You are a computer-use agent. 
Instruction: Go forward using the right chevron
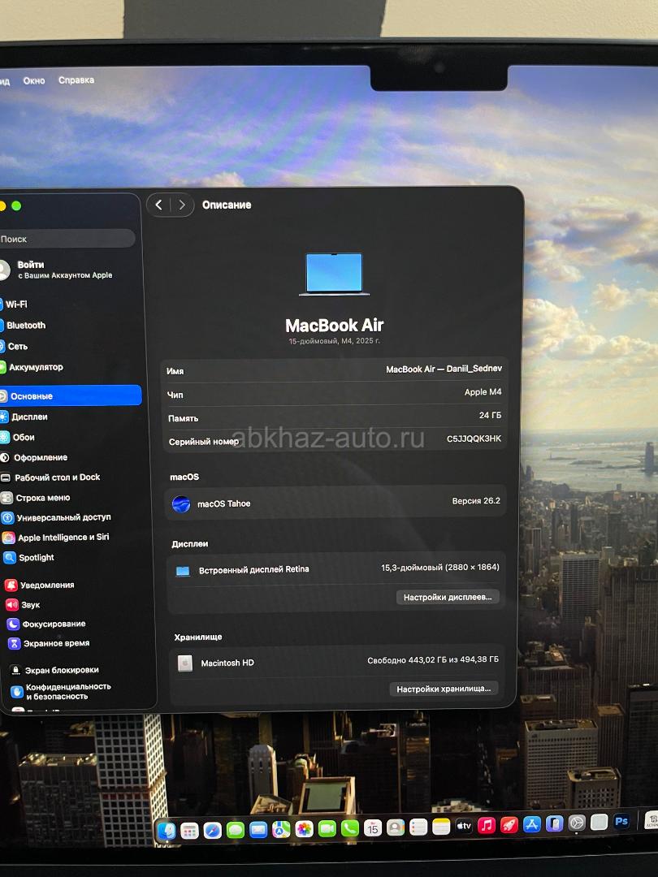click(182, 205)
